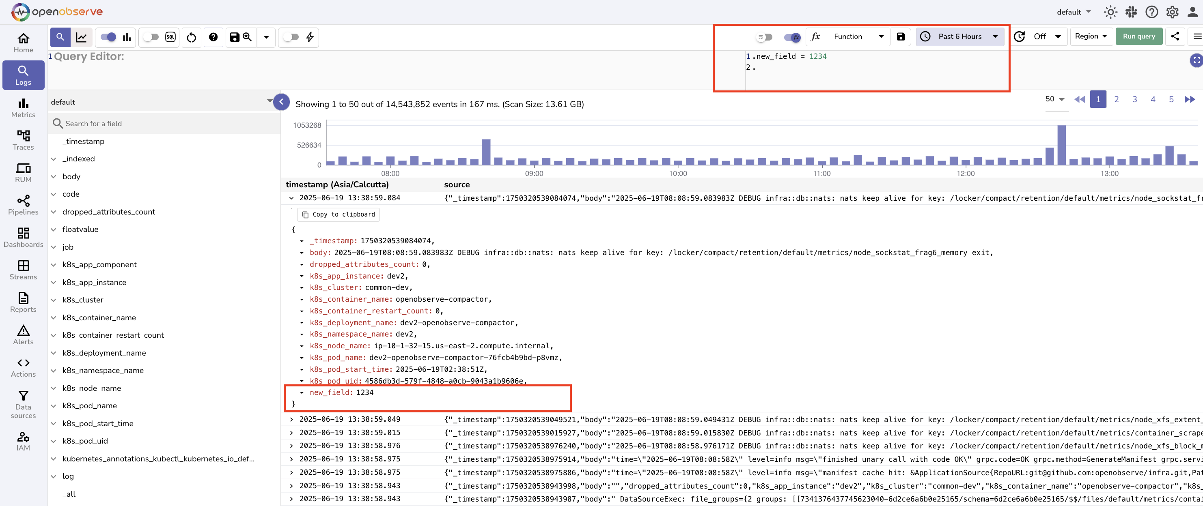Open the user profile icon

[1192, 12]
